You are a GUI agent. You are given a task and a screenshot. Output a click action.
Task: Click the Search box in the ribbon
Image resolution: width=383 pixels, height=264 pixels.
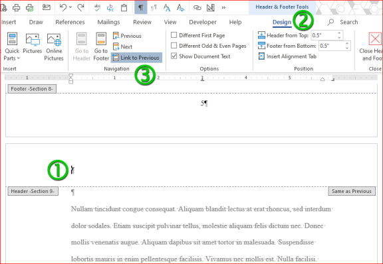343,22
